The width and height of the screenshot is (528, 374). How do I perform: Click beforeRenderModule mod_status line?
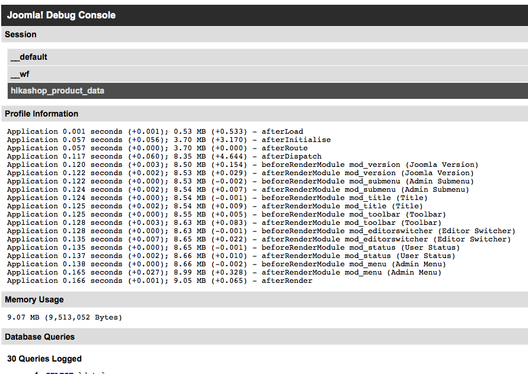click(233, 247)
